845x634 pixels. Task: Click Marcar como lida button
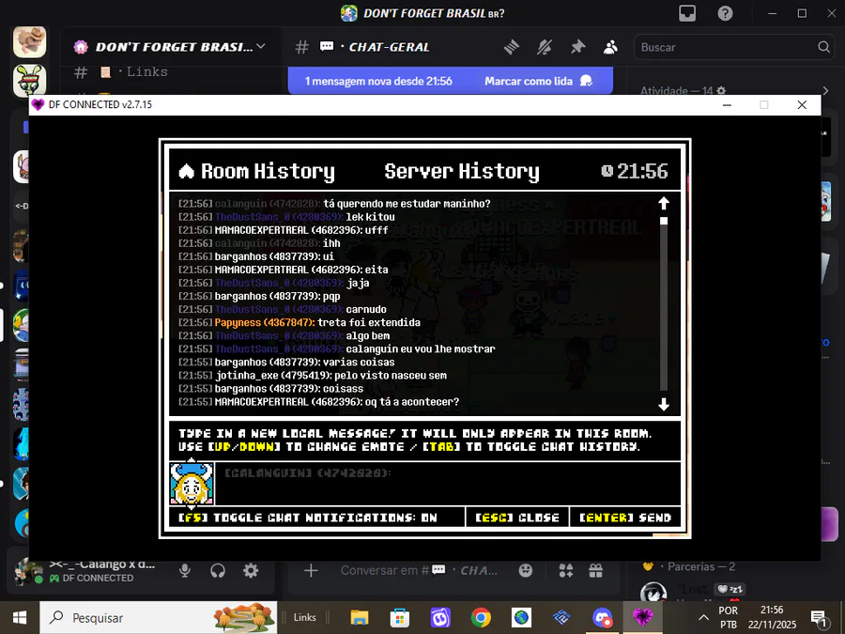[x=538, y=81]
